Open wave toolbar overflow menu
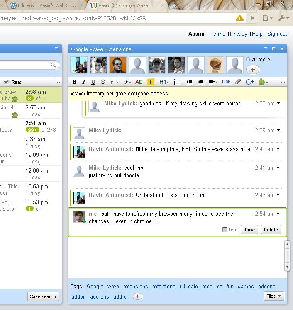The height and width of the screenshot is (311, 293). (x=283, y=82)
